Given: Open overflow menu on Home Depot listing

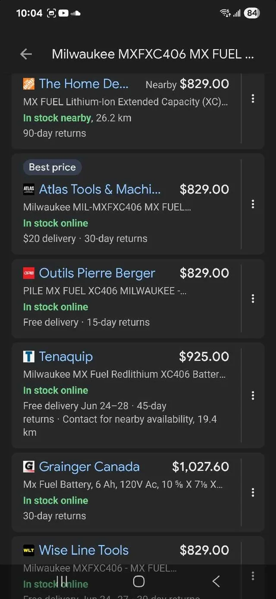Looking at the screenshot, I should pyautogui.click(x=253, y=99).
